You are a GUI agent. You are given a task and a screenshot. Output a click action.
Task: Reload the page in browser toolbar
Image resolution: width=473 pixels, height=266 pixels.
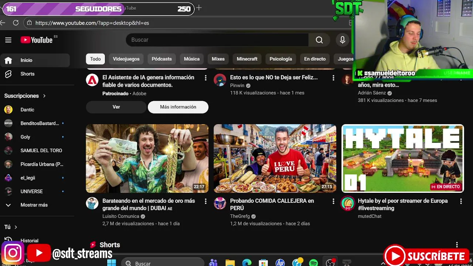16,23
